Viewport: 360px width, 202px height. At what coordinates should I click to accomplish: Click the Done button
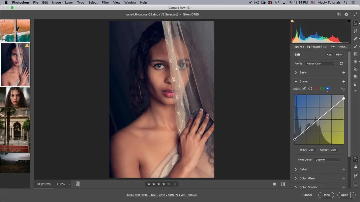(x=326, y=195)
